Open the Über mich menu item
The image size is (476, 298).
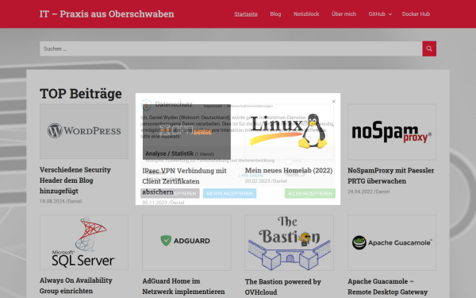[344, 14]
